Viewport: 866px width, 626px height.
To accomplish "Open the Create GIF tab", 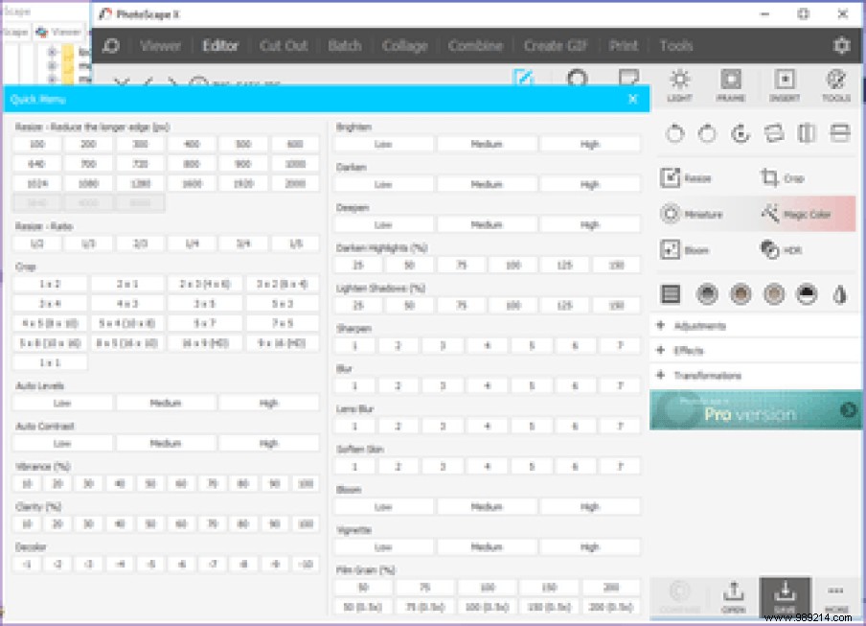I will 557,45.
